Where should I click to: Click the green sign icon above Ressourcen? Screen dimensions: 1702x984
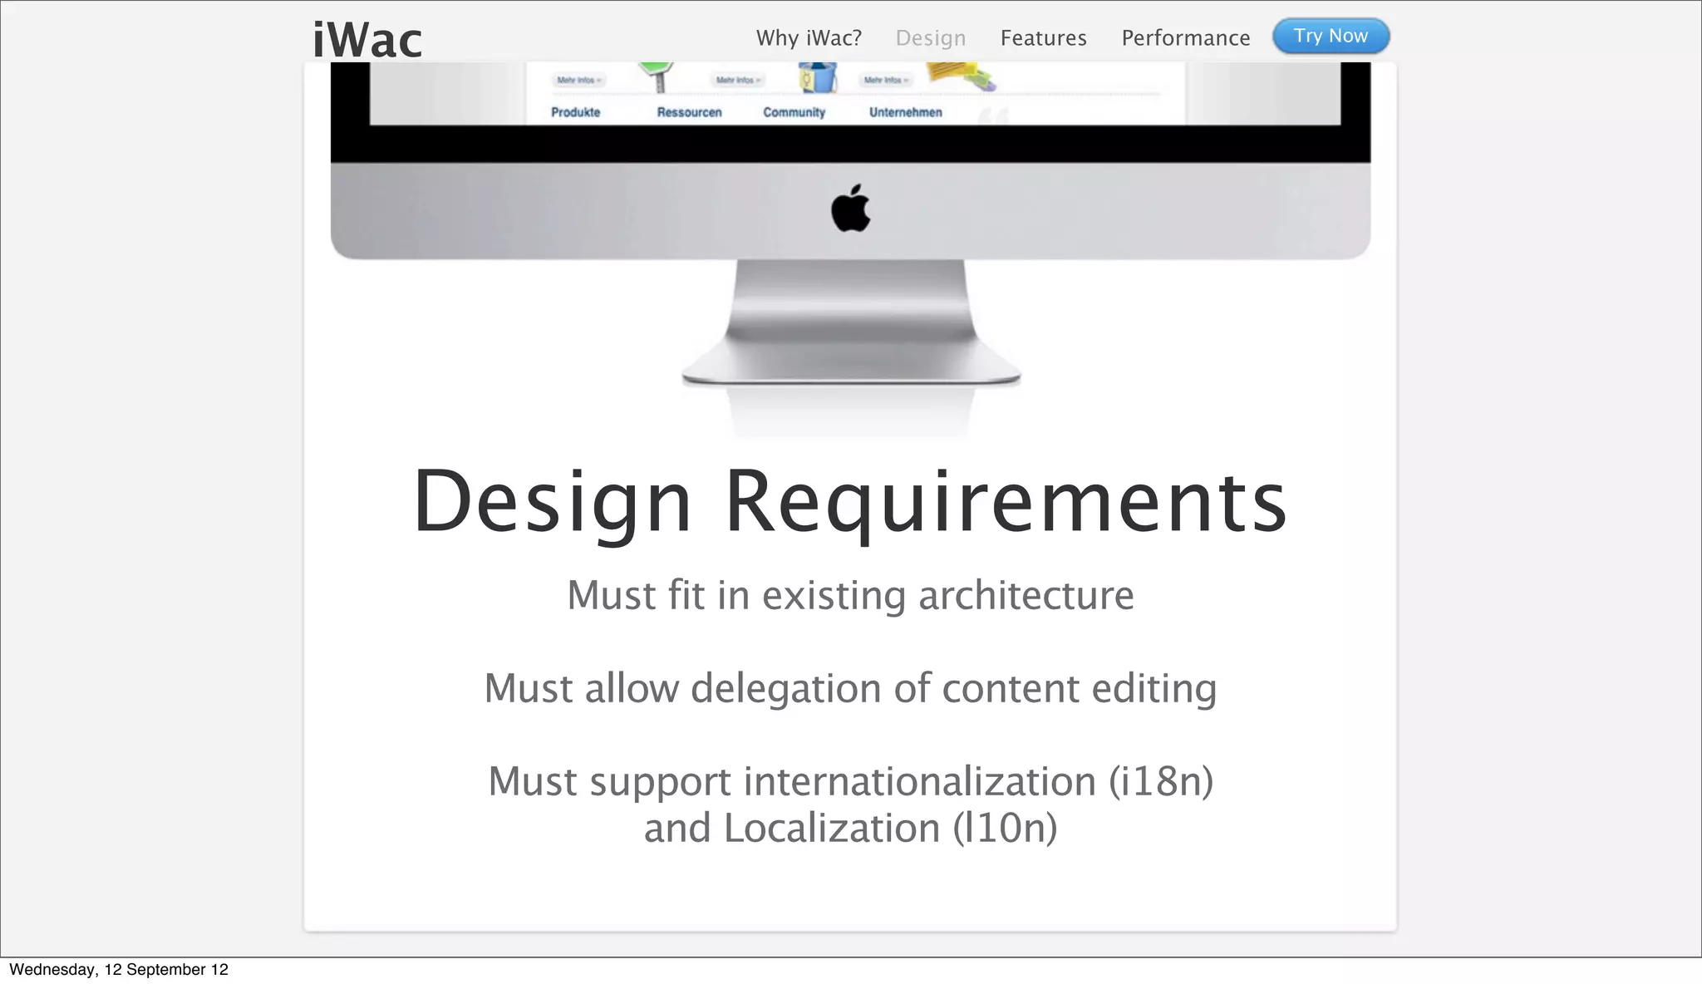[x=657, y=76]
